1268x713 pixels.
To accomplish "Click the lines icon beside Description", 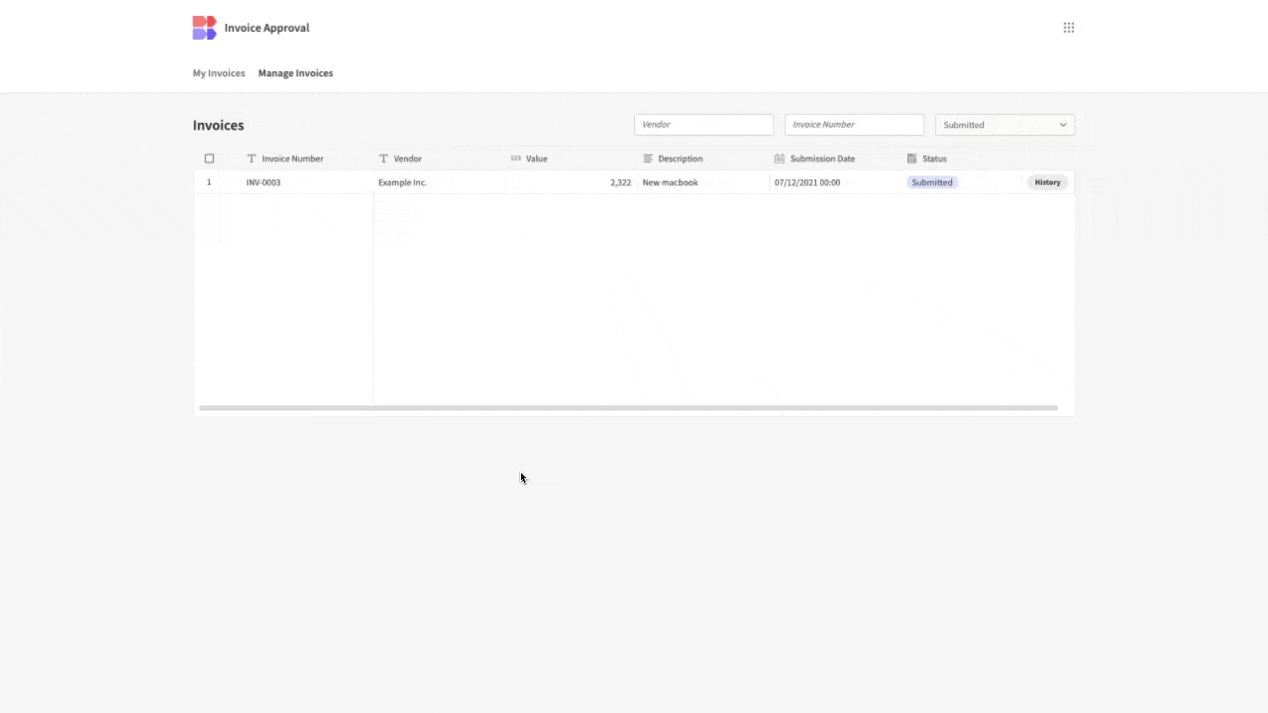I will pos(646,158).
